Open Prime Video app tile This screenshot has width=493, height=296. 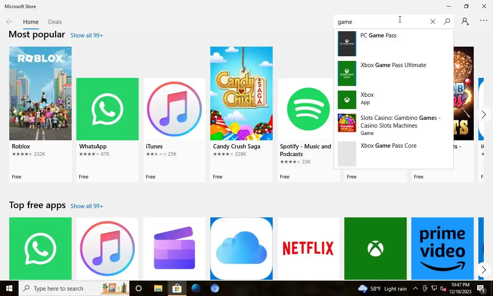pos(443,249)
